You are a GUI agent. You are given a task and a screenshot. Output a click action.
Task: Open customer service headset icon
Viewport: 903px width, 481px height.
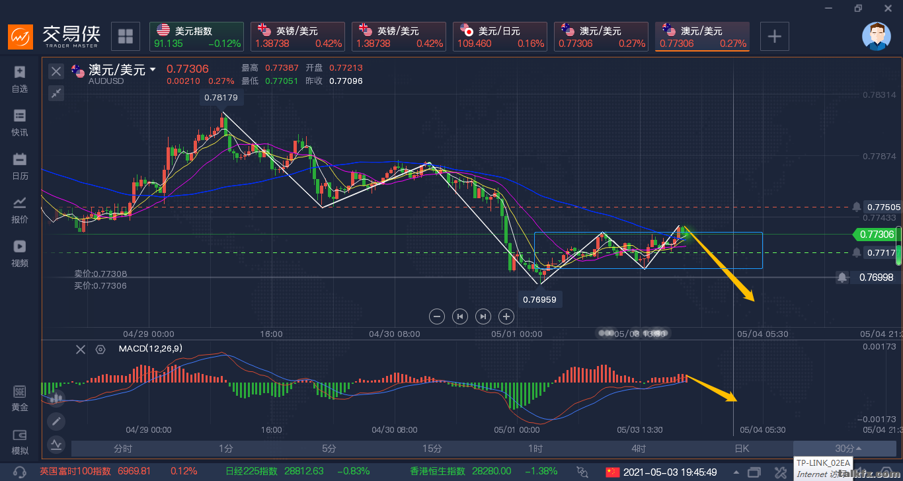click(20, 472)
